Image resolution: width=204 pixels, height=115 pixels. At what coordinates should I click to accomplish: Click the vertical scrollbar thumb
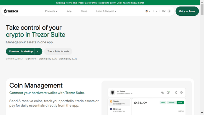click(202, 9)
